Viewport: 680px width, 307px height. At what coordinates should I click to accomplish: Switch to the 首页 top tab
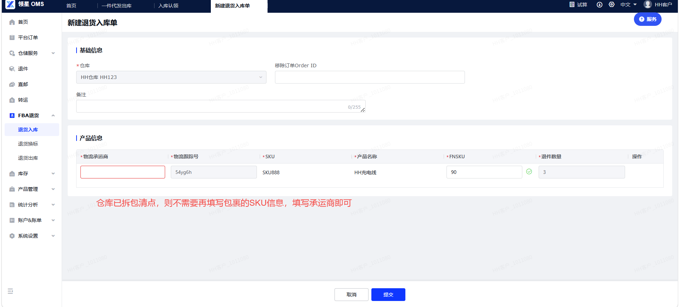(71, 6)
